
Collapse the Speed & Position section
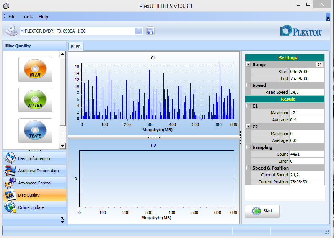pos(248,168)
